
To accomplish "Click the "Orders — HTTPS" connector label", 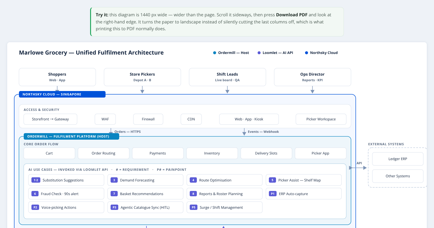I will point(127,132).
